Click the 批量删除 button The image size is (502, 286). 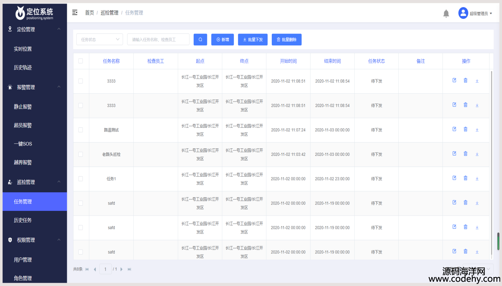tap(286, 40)
